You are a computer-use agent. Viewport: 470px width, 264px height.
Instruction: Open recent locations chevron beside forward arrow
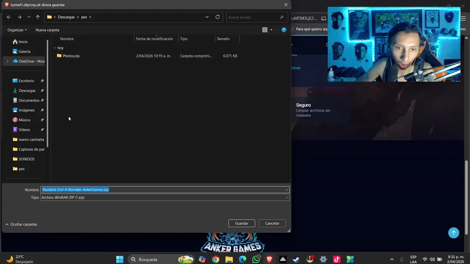point(29,17)
